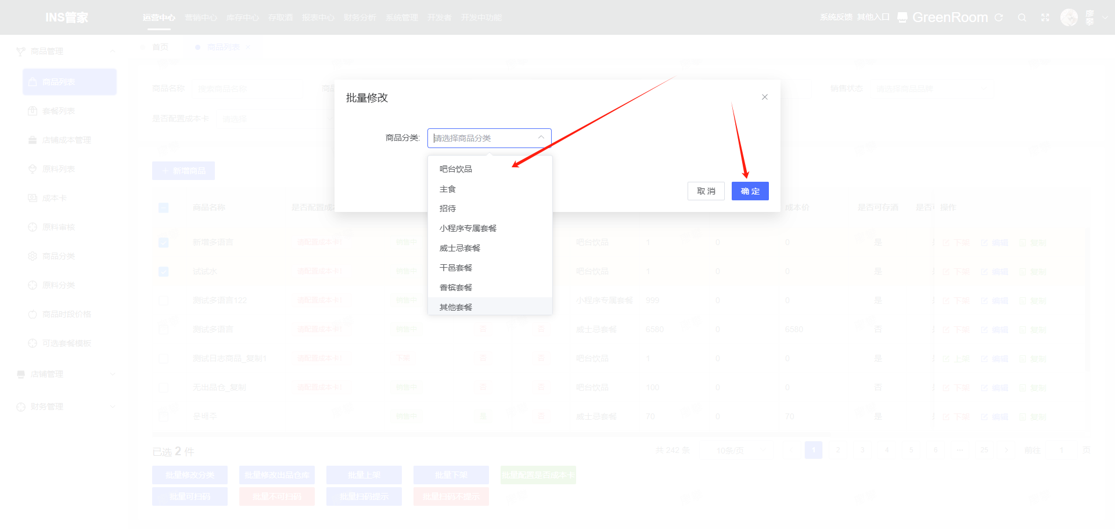The width and height of the screenshot is (1115, 529).
Task: Check the 无出品仓_复制 row checkbox
Action: click(163, 387)
